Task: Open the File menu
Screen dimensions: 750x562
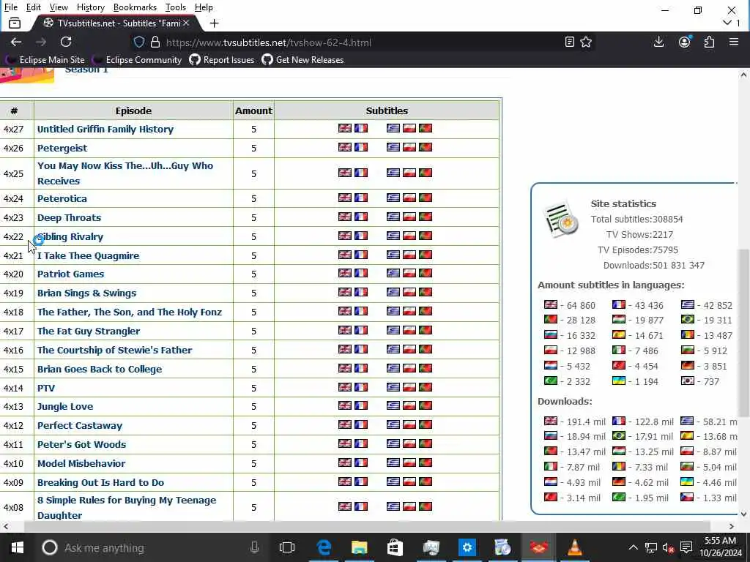Action: click(x=10, y=7)
